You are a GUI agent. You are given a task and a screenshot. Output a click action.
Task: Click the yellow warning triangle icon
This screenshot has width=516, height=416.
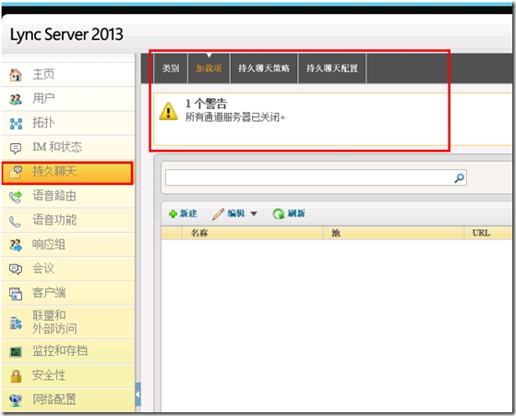click(168, 111)
